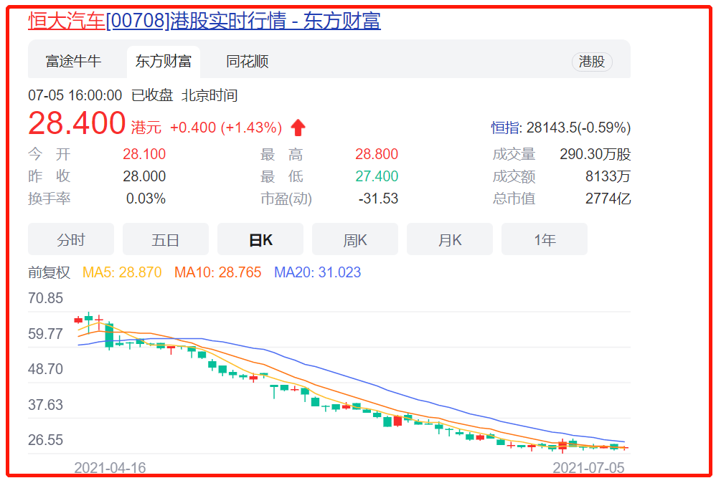Click the timestamp 07-05 16:00:00
The width and height of the screenshot is (716, 478).
pyautogui.click(x=75, y=95)
